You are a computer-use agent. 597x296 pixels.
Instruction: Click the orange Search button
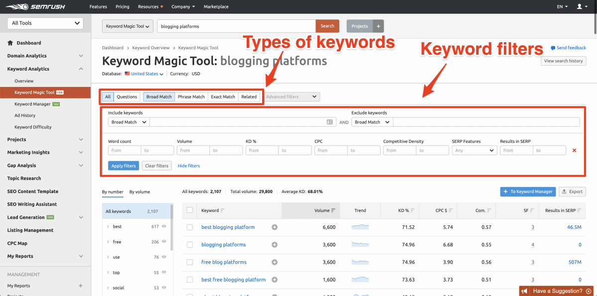pos(327,26)
